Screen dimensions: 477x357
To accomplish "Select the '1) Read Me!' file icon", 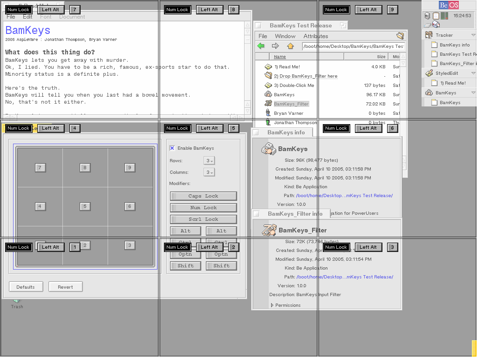I will coord(268,67).
